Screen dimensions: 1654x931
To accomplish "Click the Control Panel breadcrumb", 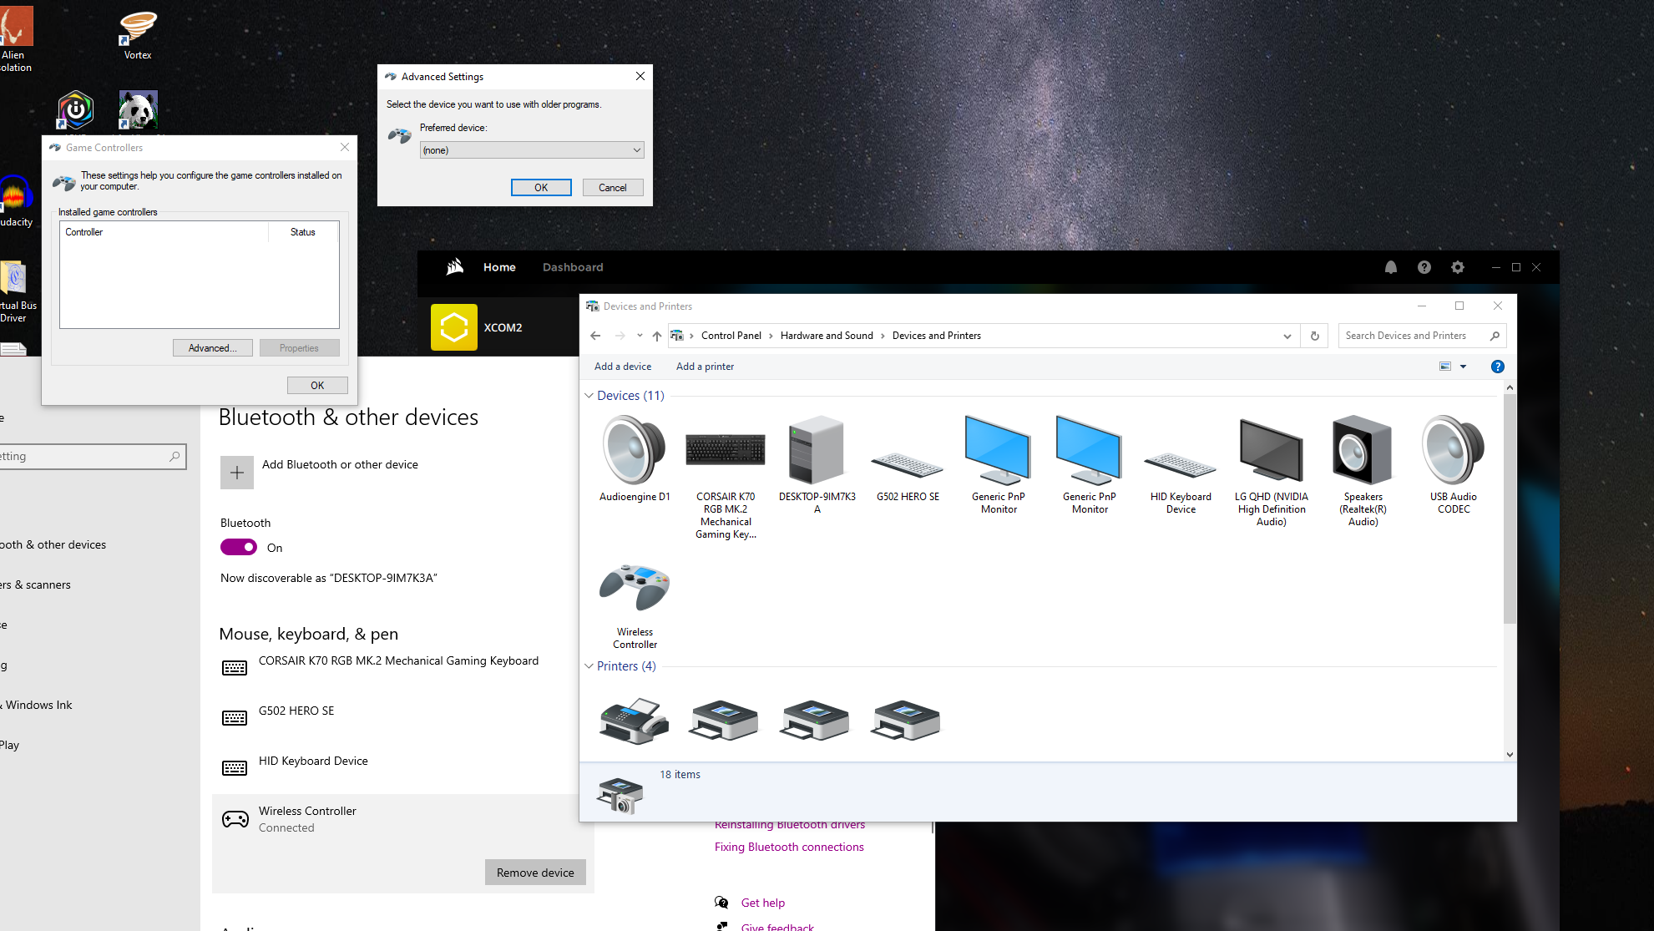I will click(731, 336).
